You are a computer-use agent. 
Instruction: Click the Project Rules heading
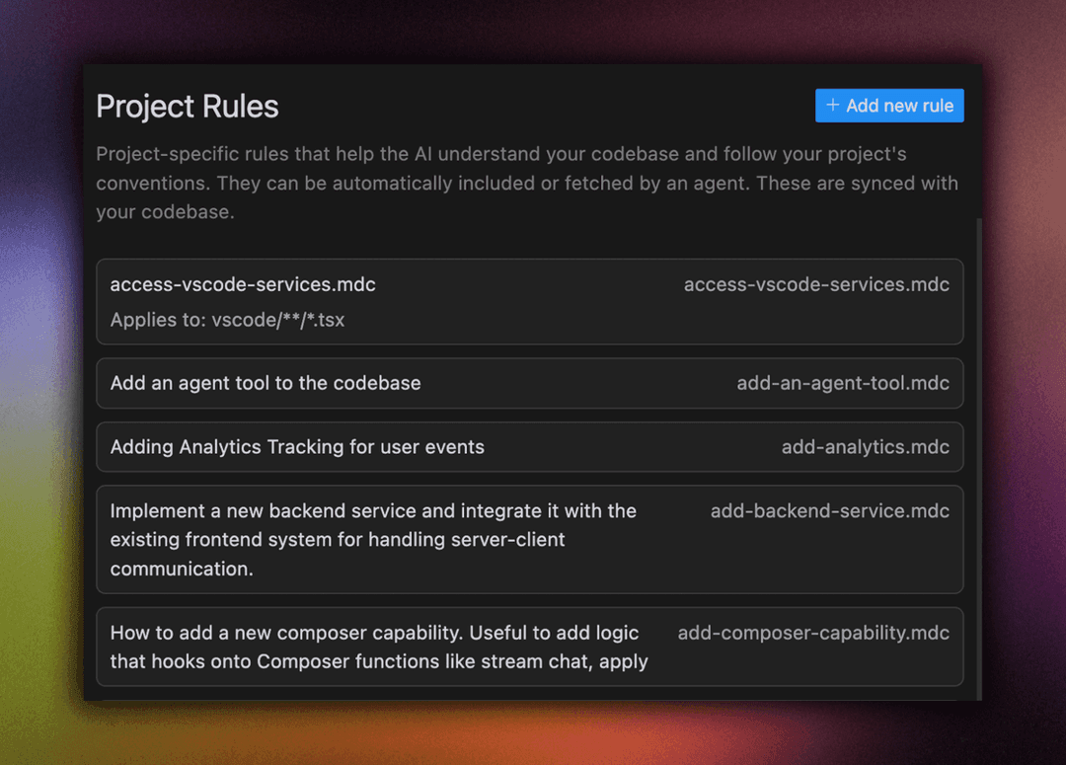187,106
